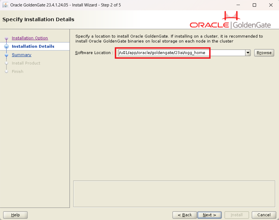Go back with the Back button

point(184,215)
